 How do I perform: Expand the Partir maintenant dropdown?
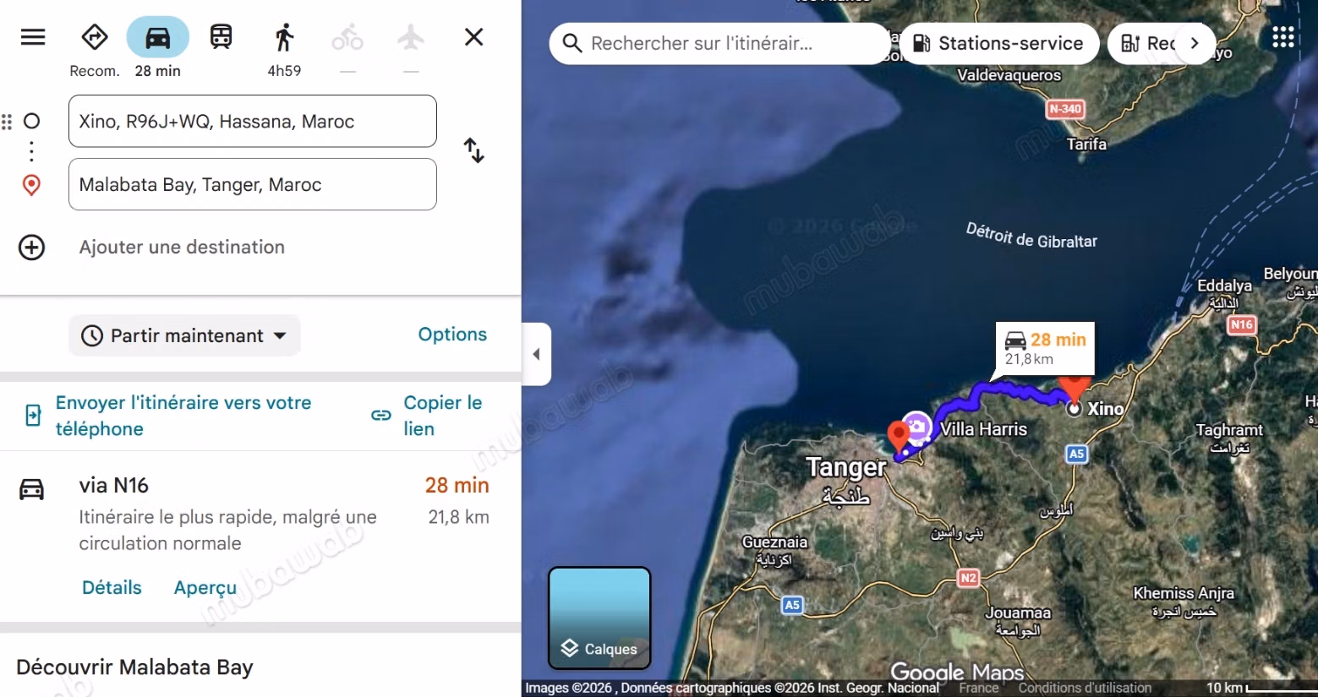click(x=184, y=335)
